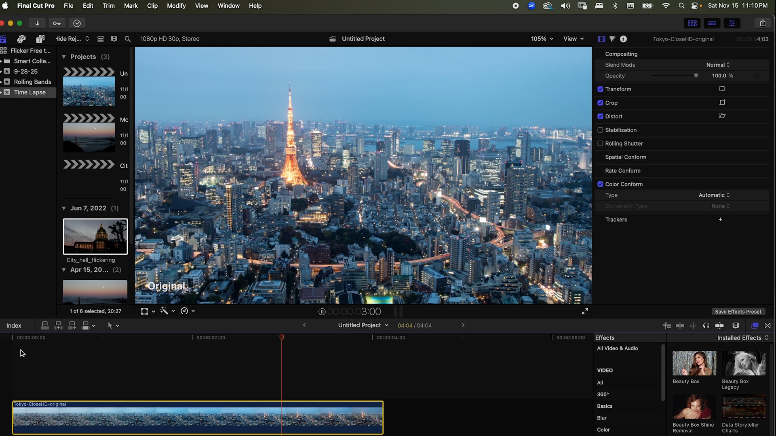Open the viewer zoom 105% dropdown
776x436 pixels.
542,39
